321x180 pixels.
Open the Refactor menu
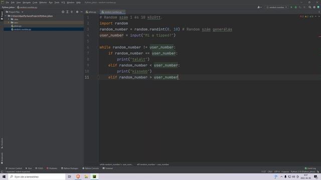tap(43, 2)
